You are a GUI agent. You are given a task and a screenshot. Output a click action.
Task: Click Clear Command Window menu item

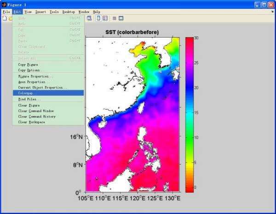coord(37,111)
